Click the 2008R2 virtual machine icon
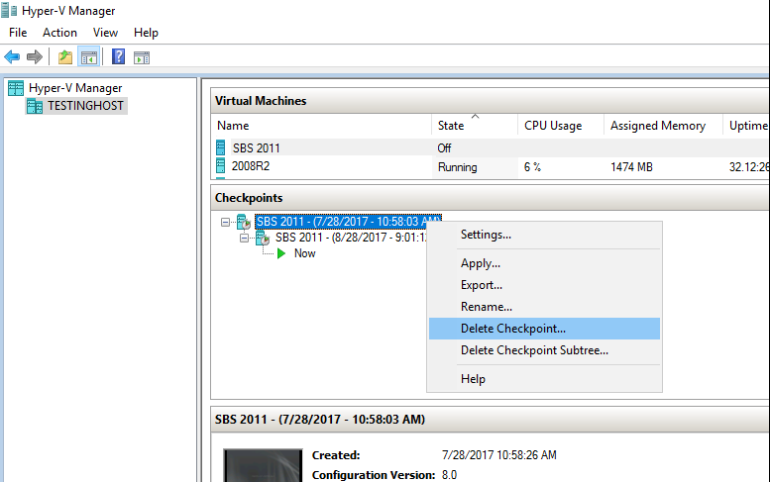 (220, 165)
